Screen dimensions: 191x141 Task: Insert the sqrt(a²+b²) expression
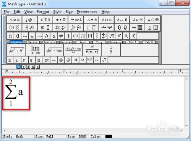click(16, 50)
